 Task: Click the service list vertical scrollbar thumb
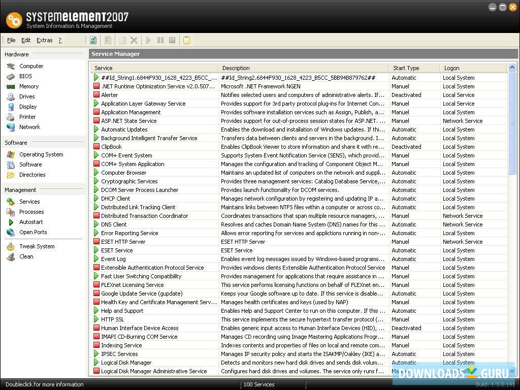(x=512, y=123)
